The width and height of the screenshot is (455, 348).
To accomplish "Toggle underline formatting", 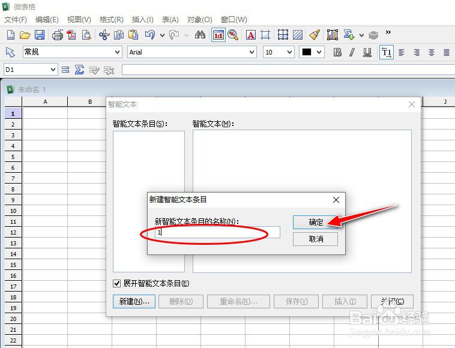I will click(367, 52).
